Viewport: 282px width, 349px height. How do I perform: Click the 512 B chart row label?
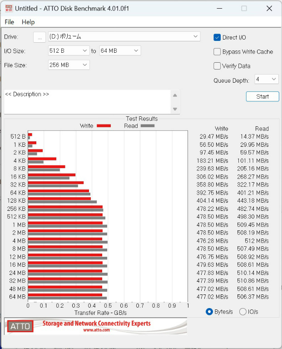pyautogui.click(x=18, y=136)
